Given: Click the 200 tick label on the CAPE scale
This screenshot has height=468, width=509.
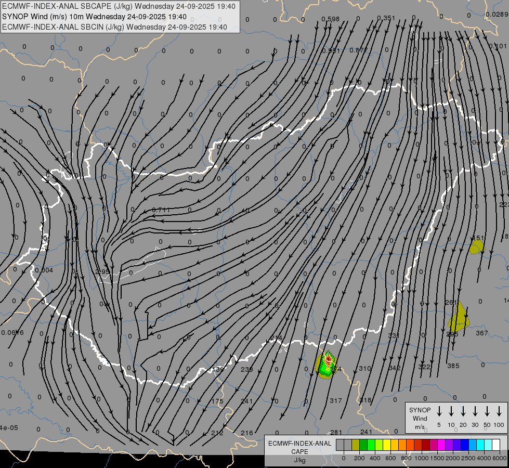Looking at the screenshot, I should tap(359, 458).
